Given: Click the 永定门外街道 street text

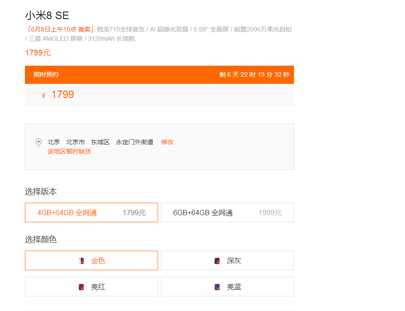Looking at the screenshot, I should [x=135, y=142].
